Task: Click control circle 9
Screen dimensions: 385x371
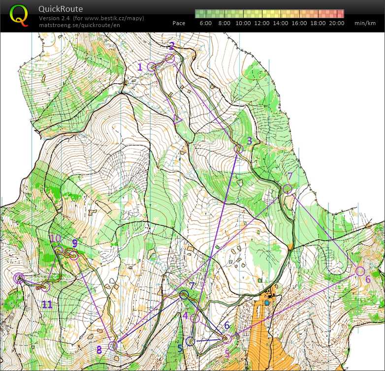Action: [74, 255]
